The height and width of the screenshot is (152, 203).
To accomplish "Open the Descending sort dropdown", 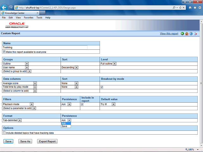I will [76, 67].
